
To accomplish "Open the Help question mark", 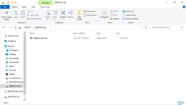I will [184, 7].
